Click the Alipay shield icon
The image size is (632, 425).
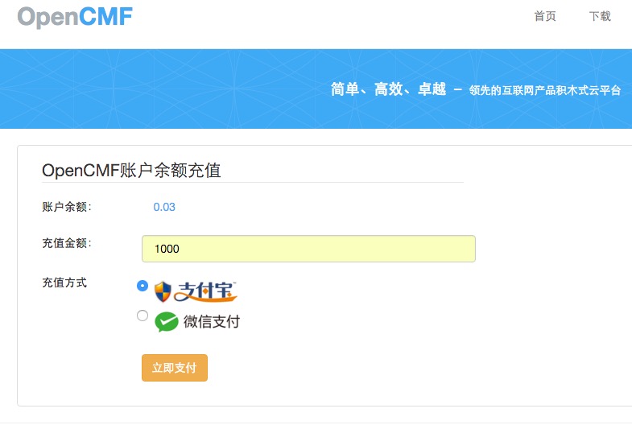click(x=163, y=291)
